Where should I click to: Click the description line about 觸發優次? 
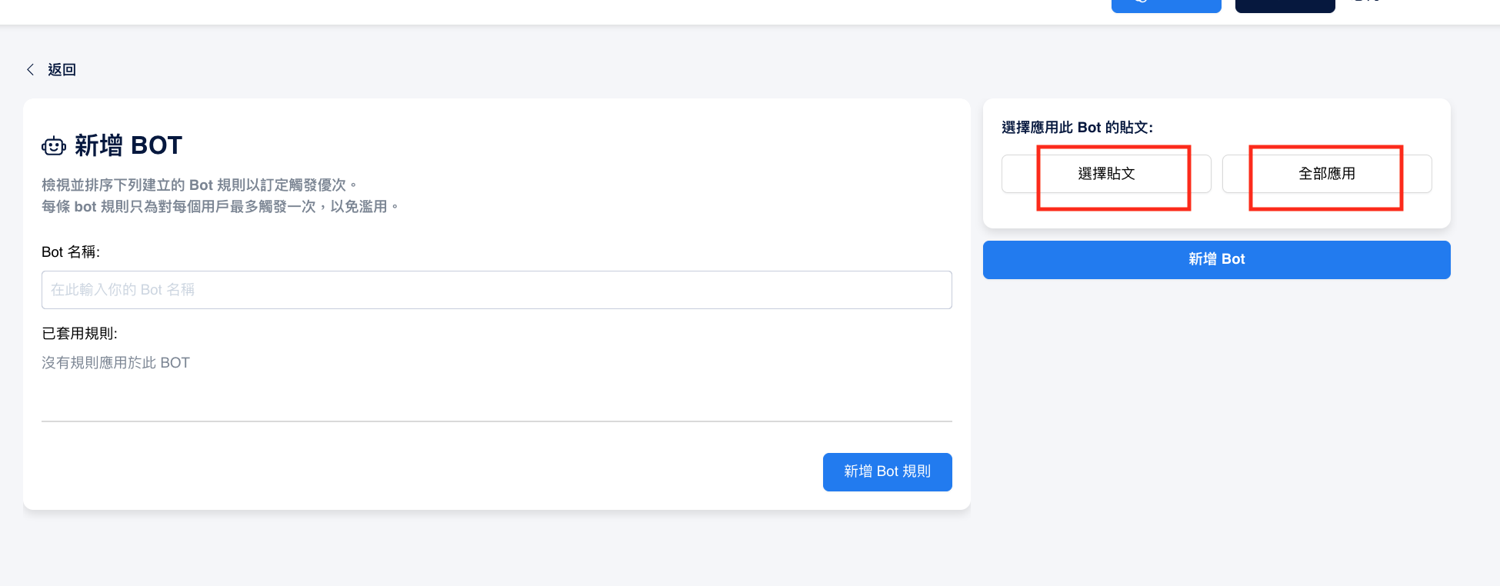pyautogui.click(x=198, y=185)
